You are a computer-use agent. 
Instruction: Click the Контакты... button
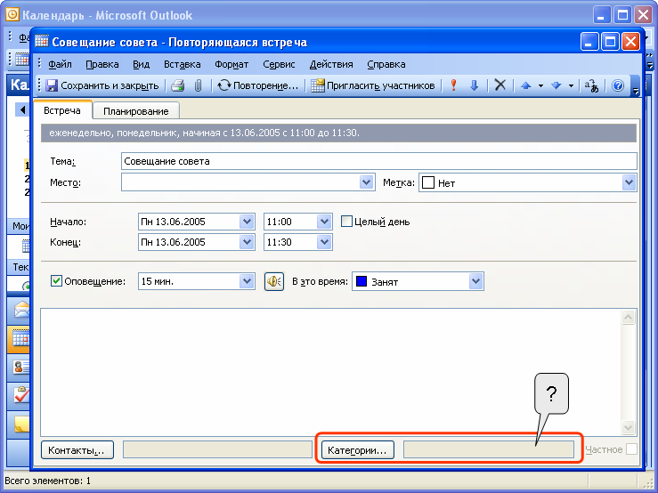pyautogui.click(x=77, y=449)
